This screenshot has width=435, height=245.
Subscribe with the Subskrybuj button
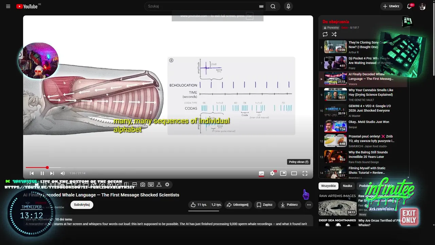coord(82,205)
